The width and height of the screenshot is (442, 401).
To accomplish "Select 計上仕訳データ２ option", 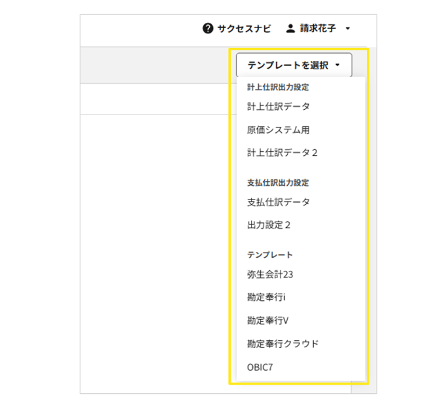I will (282, 152).
